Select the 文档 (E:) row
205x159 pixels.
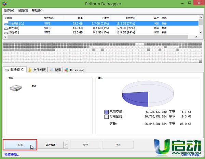coord(101,32)
